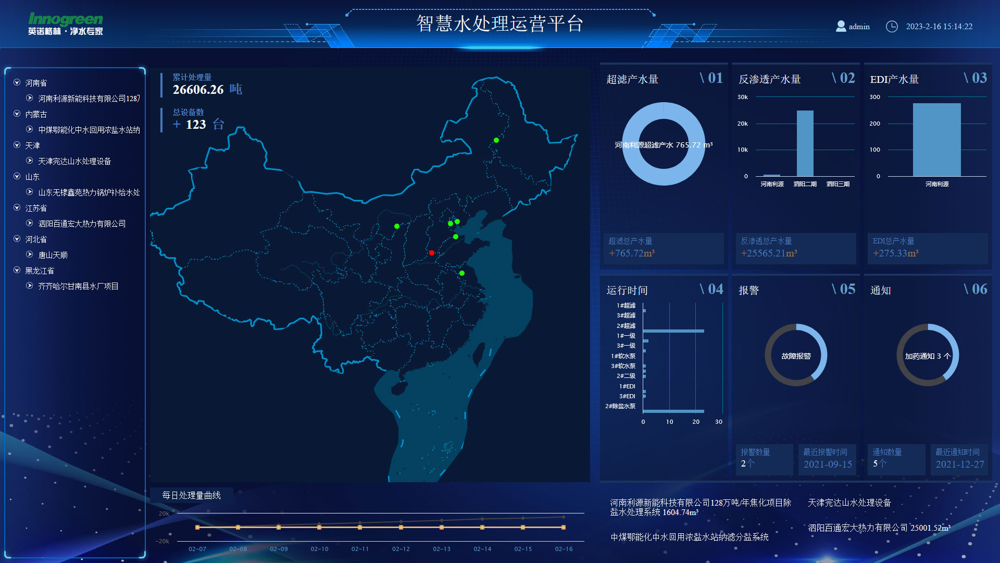The width and height of the screenshot is (1000, 563).
Task: Click the green marker in northeast Heilongjiang
Action: click(496, 140)
